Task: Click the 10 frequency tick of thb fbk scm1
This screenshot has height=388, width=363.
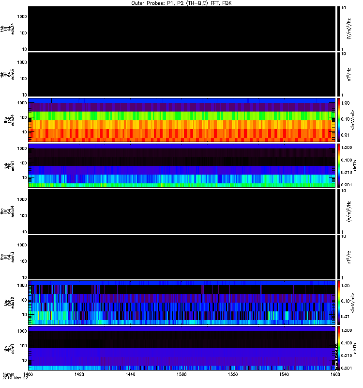Action: [x=25, y=178]
